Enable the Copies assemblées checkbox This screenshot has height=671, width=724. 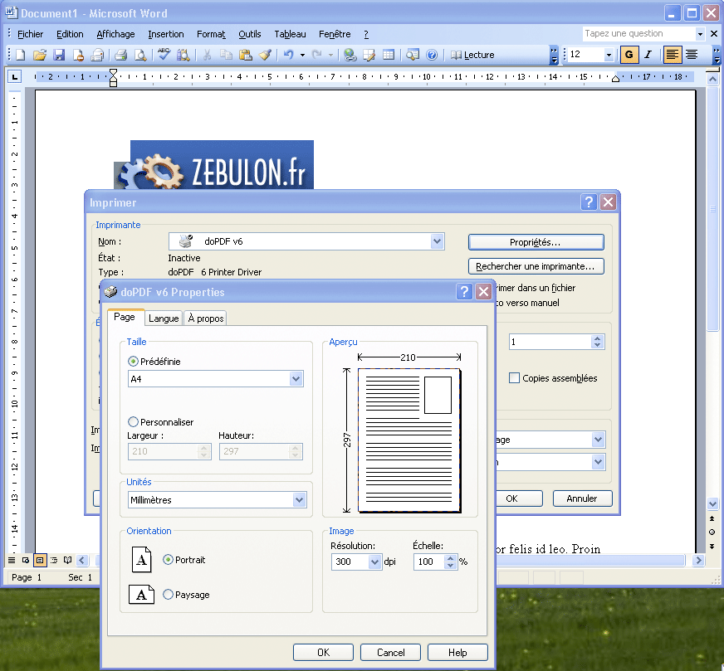click(x=514, y=377)
